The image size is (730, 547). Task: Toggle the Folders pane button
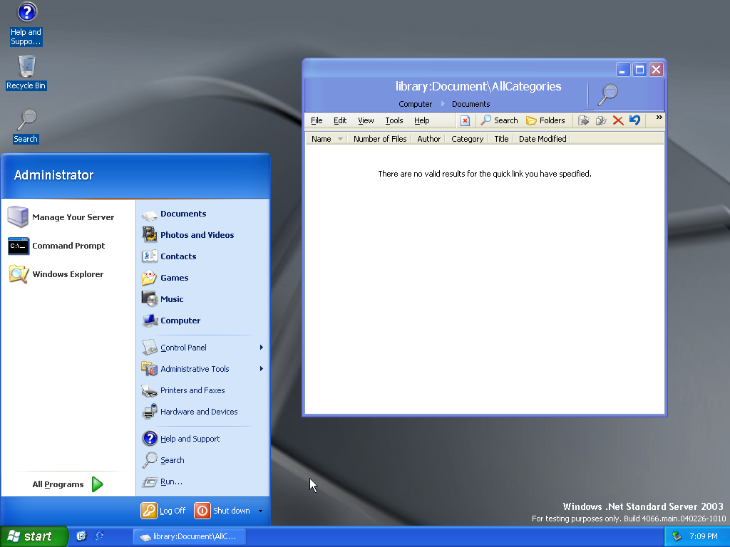click(x=545, y=120)
